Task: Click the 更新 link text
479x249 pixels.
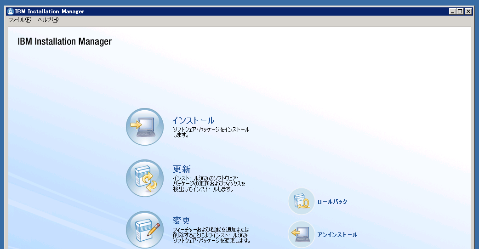Action: coord(182,169)
